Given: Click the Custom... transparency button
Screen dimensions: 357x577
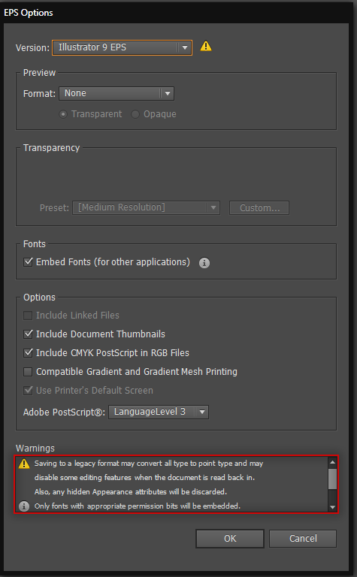Looking at the screenshot, I should tap(259, 207).
